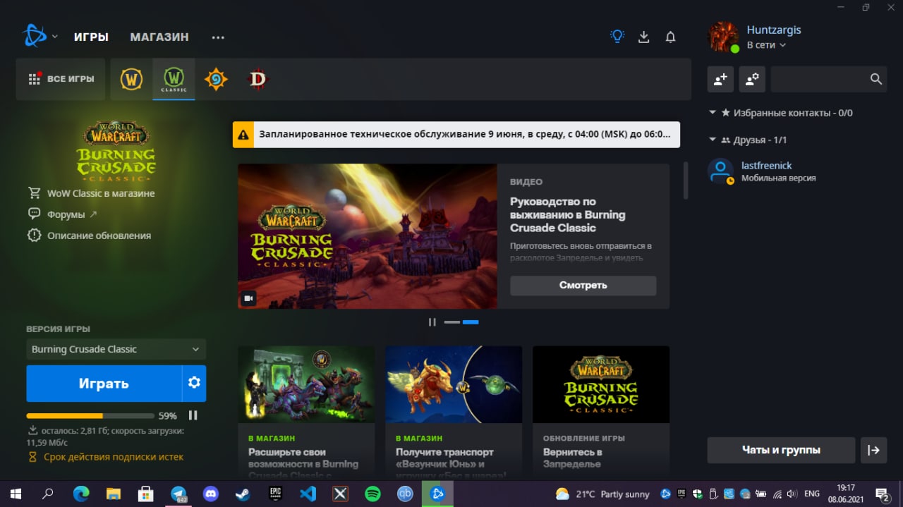This screenshot has height=507, width=903.
Task: Click the news feed scrollbar
Action: [685, 181]
